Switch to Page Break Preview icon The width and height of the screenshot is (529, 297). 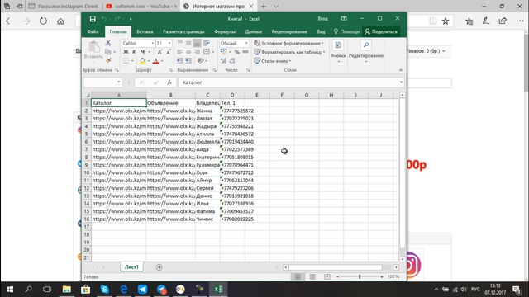(327, 277)
